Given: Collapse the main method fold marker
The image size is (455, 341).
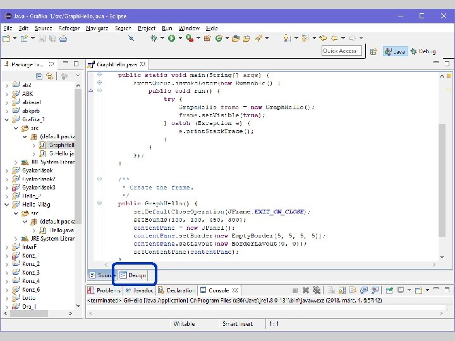Looking at the screenshot, I should 99,75.
